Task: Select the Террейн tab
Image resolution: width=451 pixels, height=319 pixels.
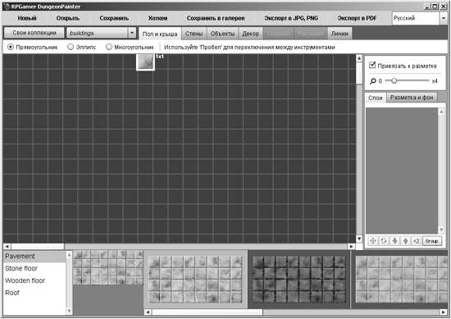Action: [278, 34]
